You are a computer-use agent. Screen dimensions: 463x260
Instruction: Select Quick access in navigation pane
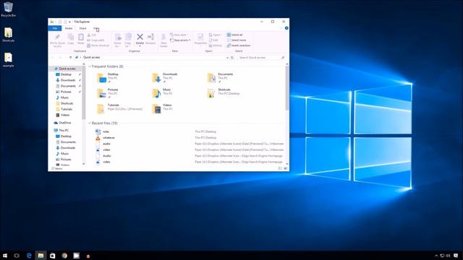(67, 69)
